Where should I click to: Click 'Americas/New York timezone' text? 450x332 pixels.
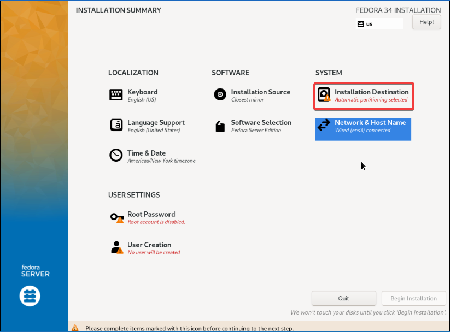pos(161,161)
